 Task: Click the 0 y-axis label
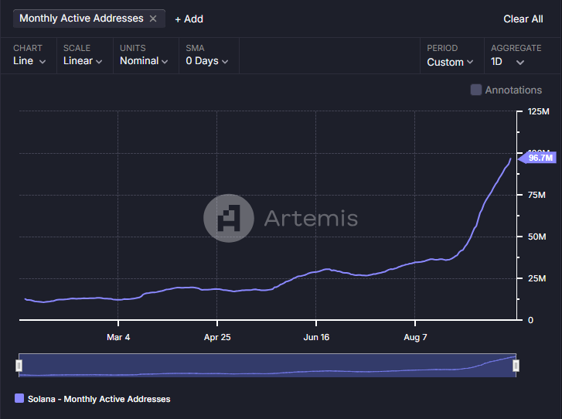530,320
